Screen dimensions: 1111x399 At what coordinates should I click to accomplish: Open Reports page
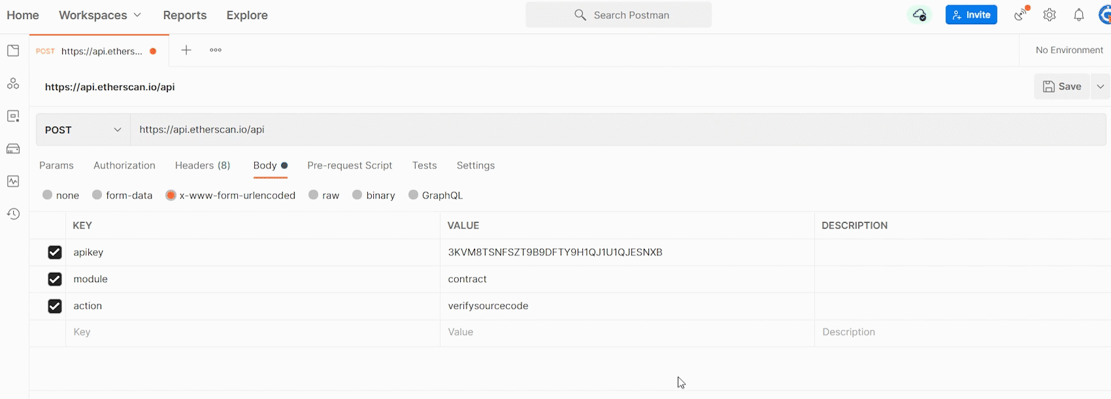tap(185, 15)
